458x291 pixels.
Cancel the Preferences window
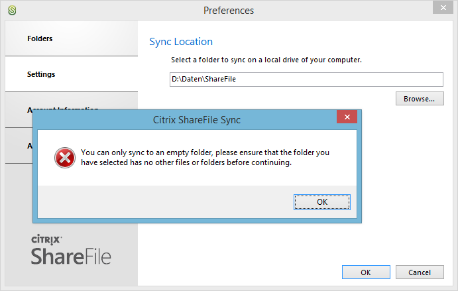(420, 272)
